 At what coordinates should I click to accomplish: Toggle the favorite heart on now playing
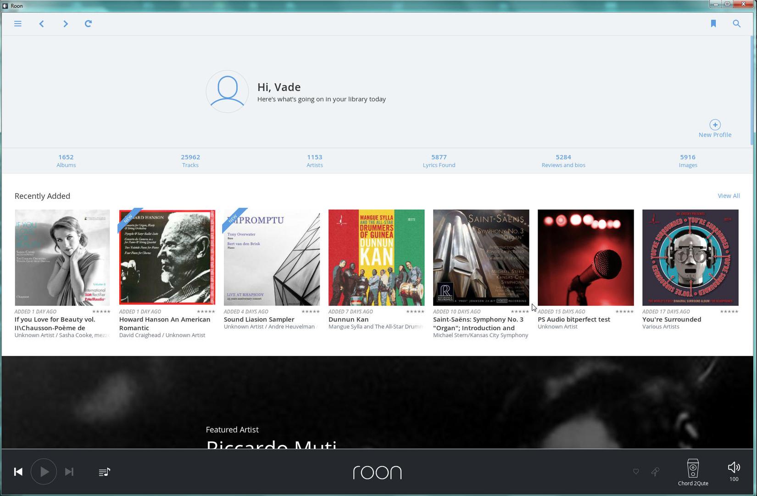[x=636, y=472]
